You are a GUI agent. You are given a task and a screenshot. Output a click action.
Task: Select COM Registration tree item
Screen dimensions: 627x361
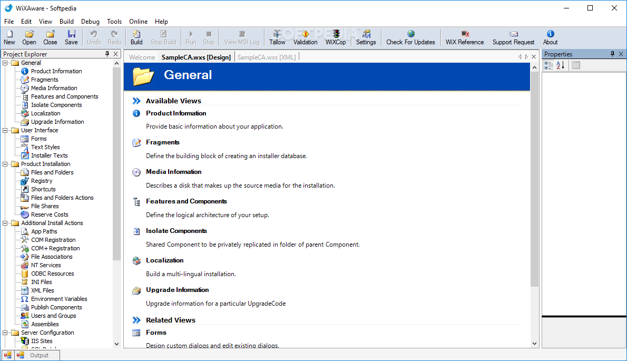(x=53, y=240)
